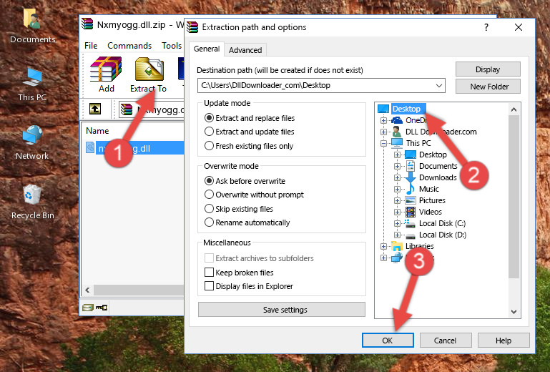Viewport: 550px width, 372px height.
Task: Click the Local Disk (C:) drive icon
Action: click(x=411, y=223)
